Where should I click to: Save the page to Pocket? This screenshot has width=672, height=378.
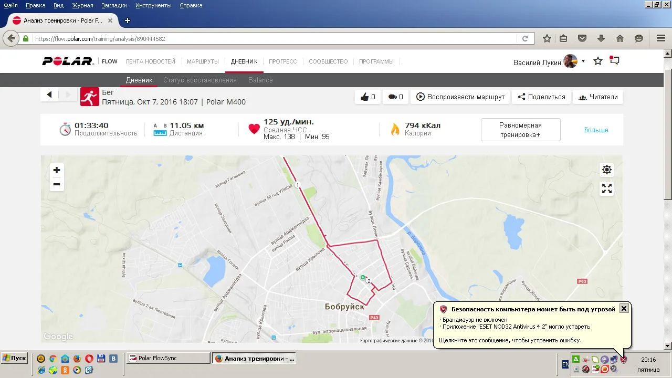[582, 38]
